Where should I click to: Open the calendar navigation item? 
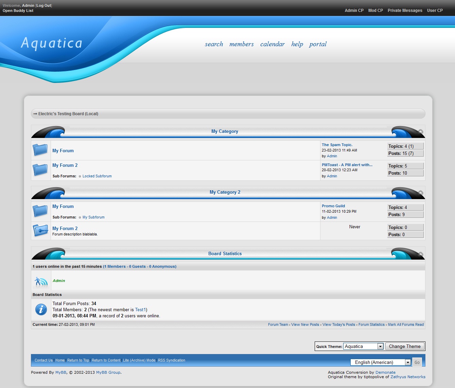tap(272, 44)
